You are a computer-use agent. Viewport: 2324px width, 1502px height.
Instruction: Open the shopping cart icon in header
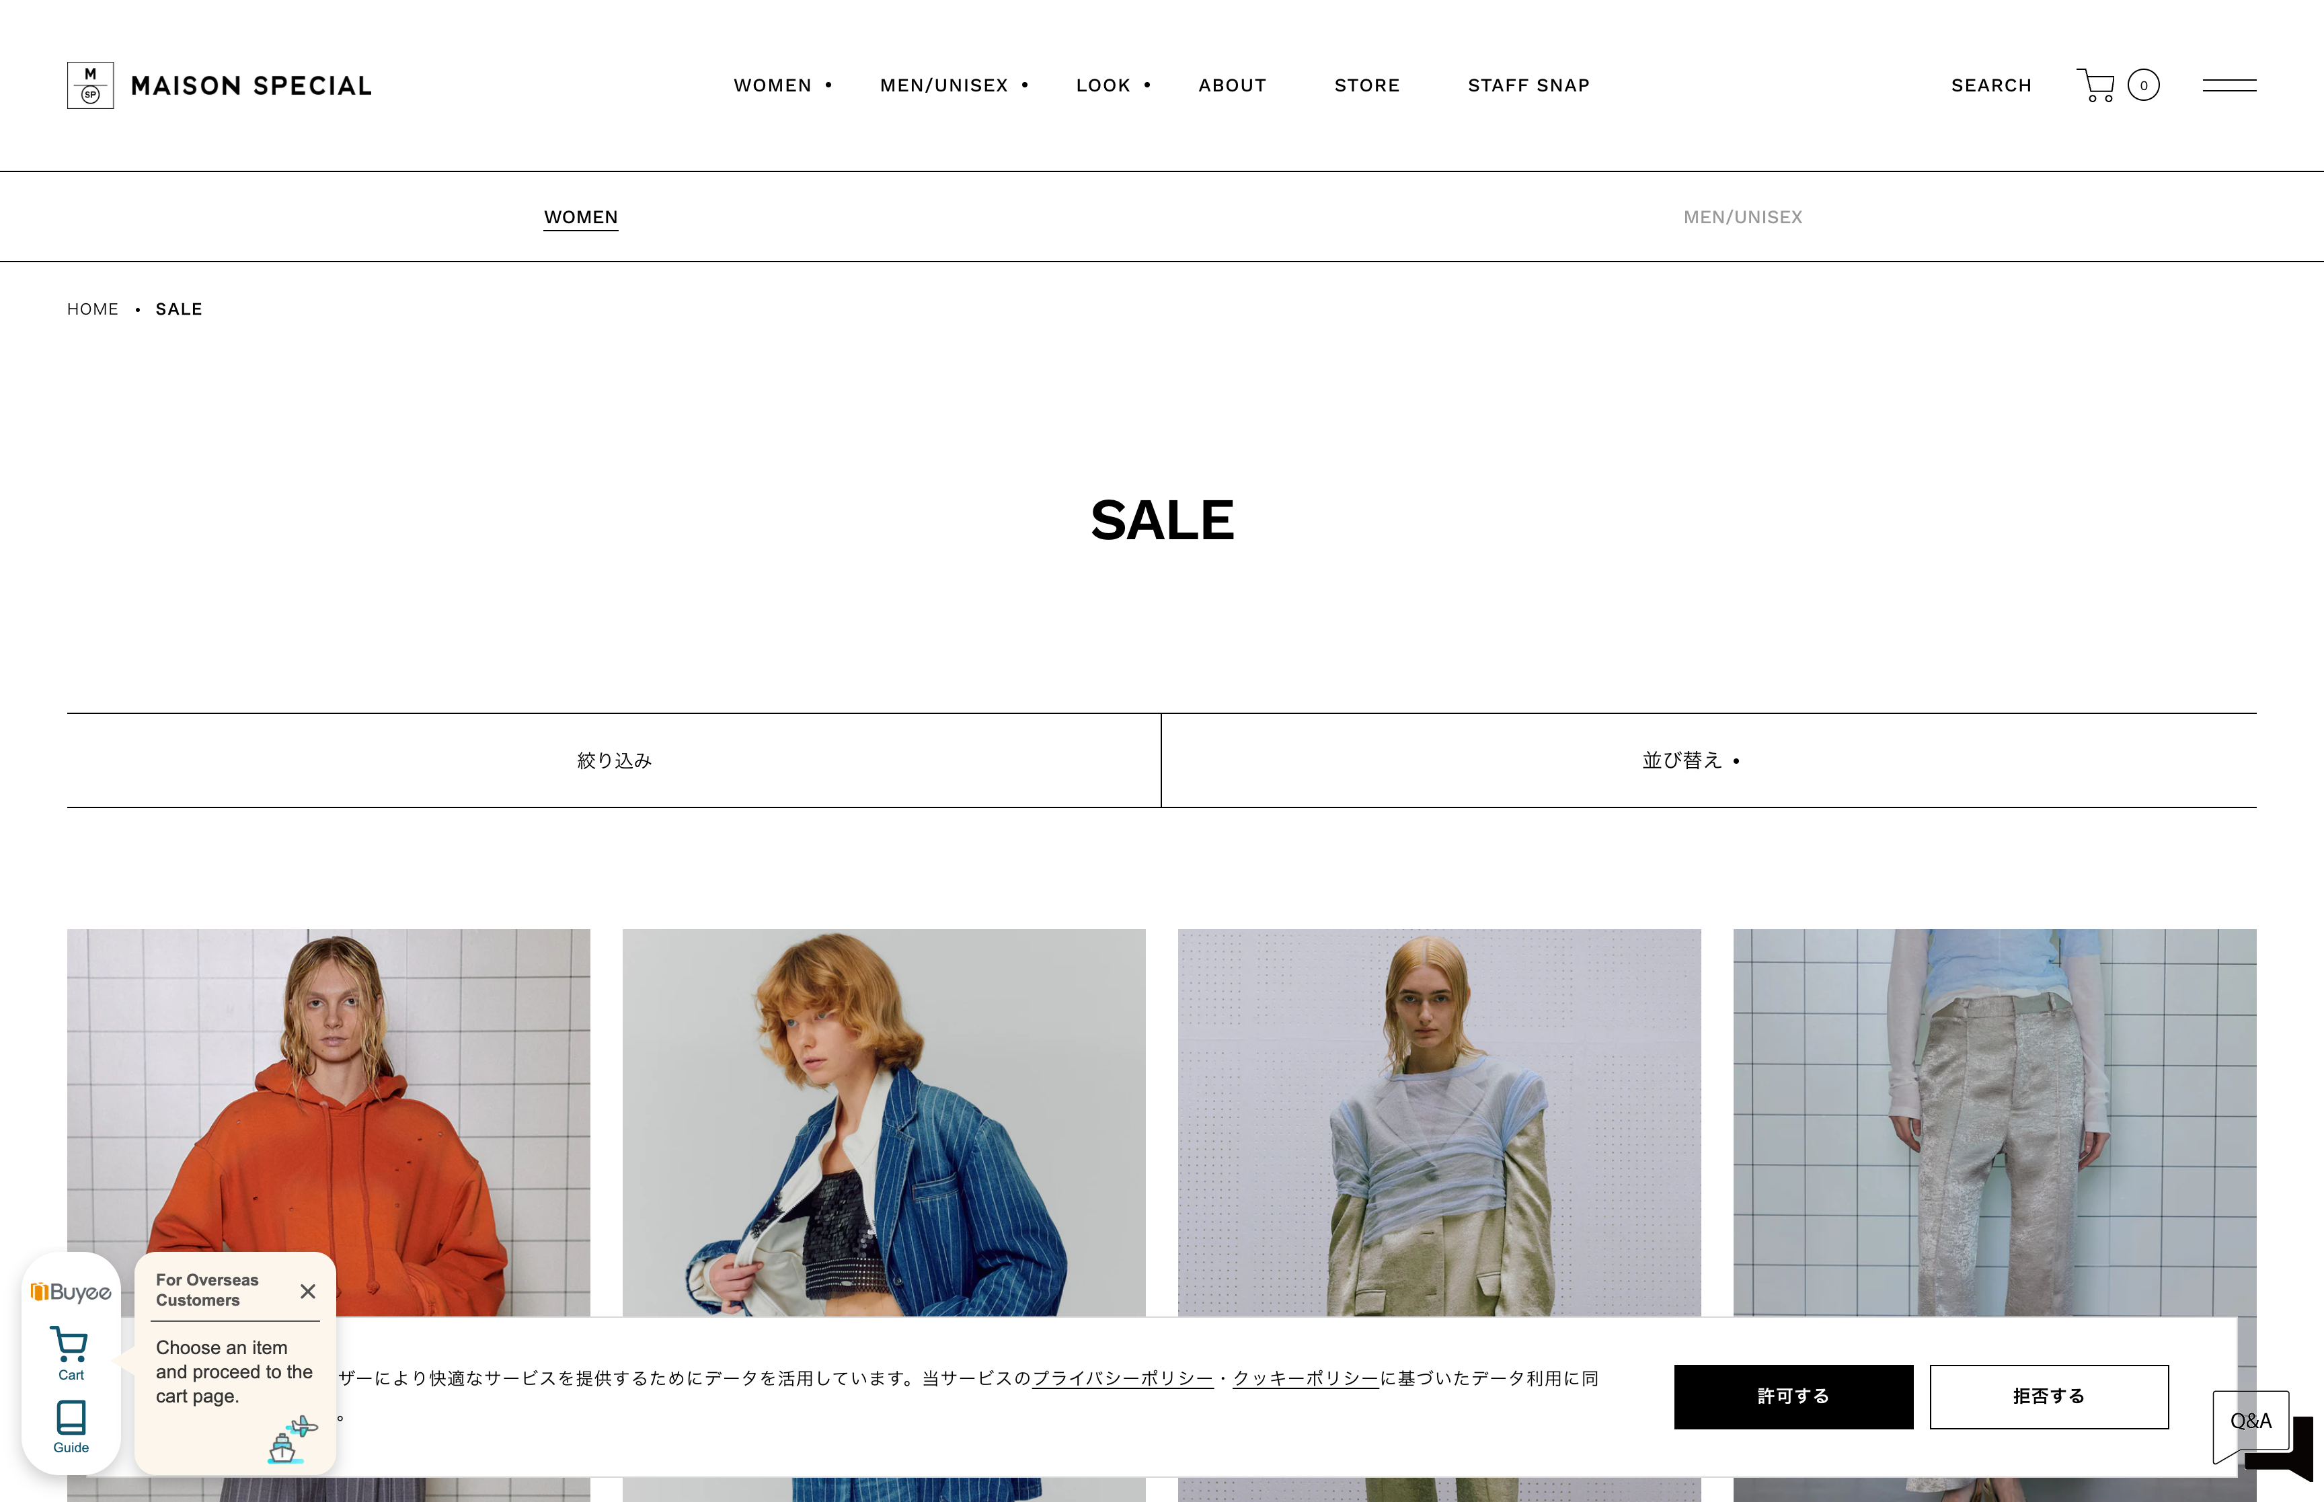click(x=2095, y=85)
